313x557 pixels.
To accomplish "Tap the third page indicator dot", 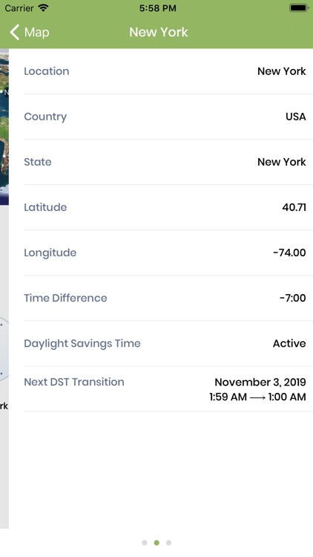I will pyautogui.click(x=168, y=542).
